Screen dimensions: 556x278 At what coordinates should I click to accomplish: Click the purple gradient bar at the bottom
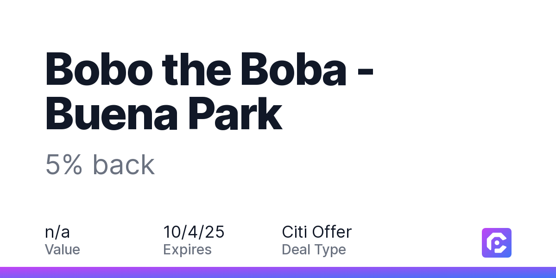[x=278, y=272]
